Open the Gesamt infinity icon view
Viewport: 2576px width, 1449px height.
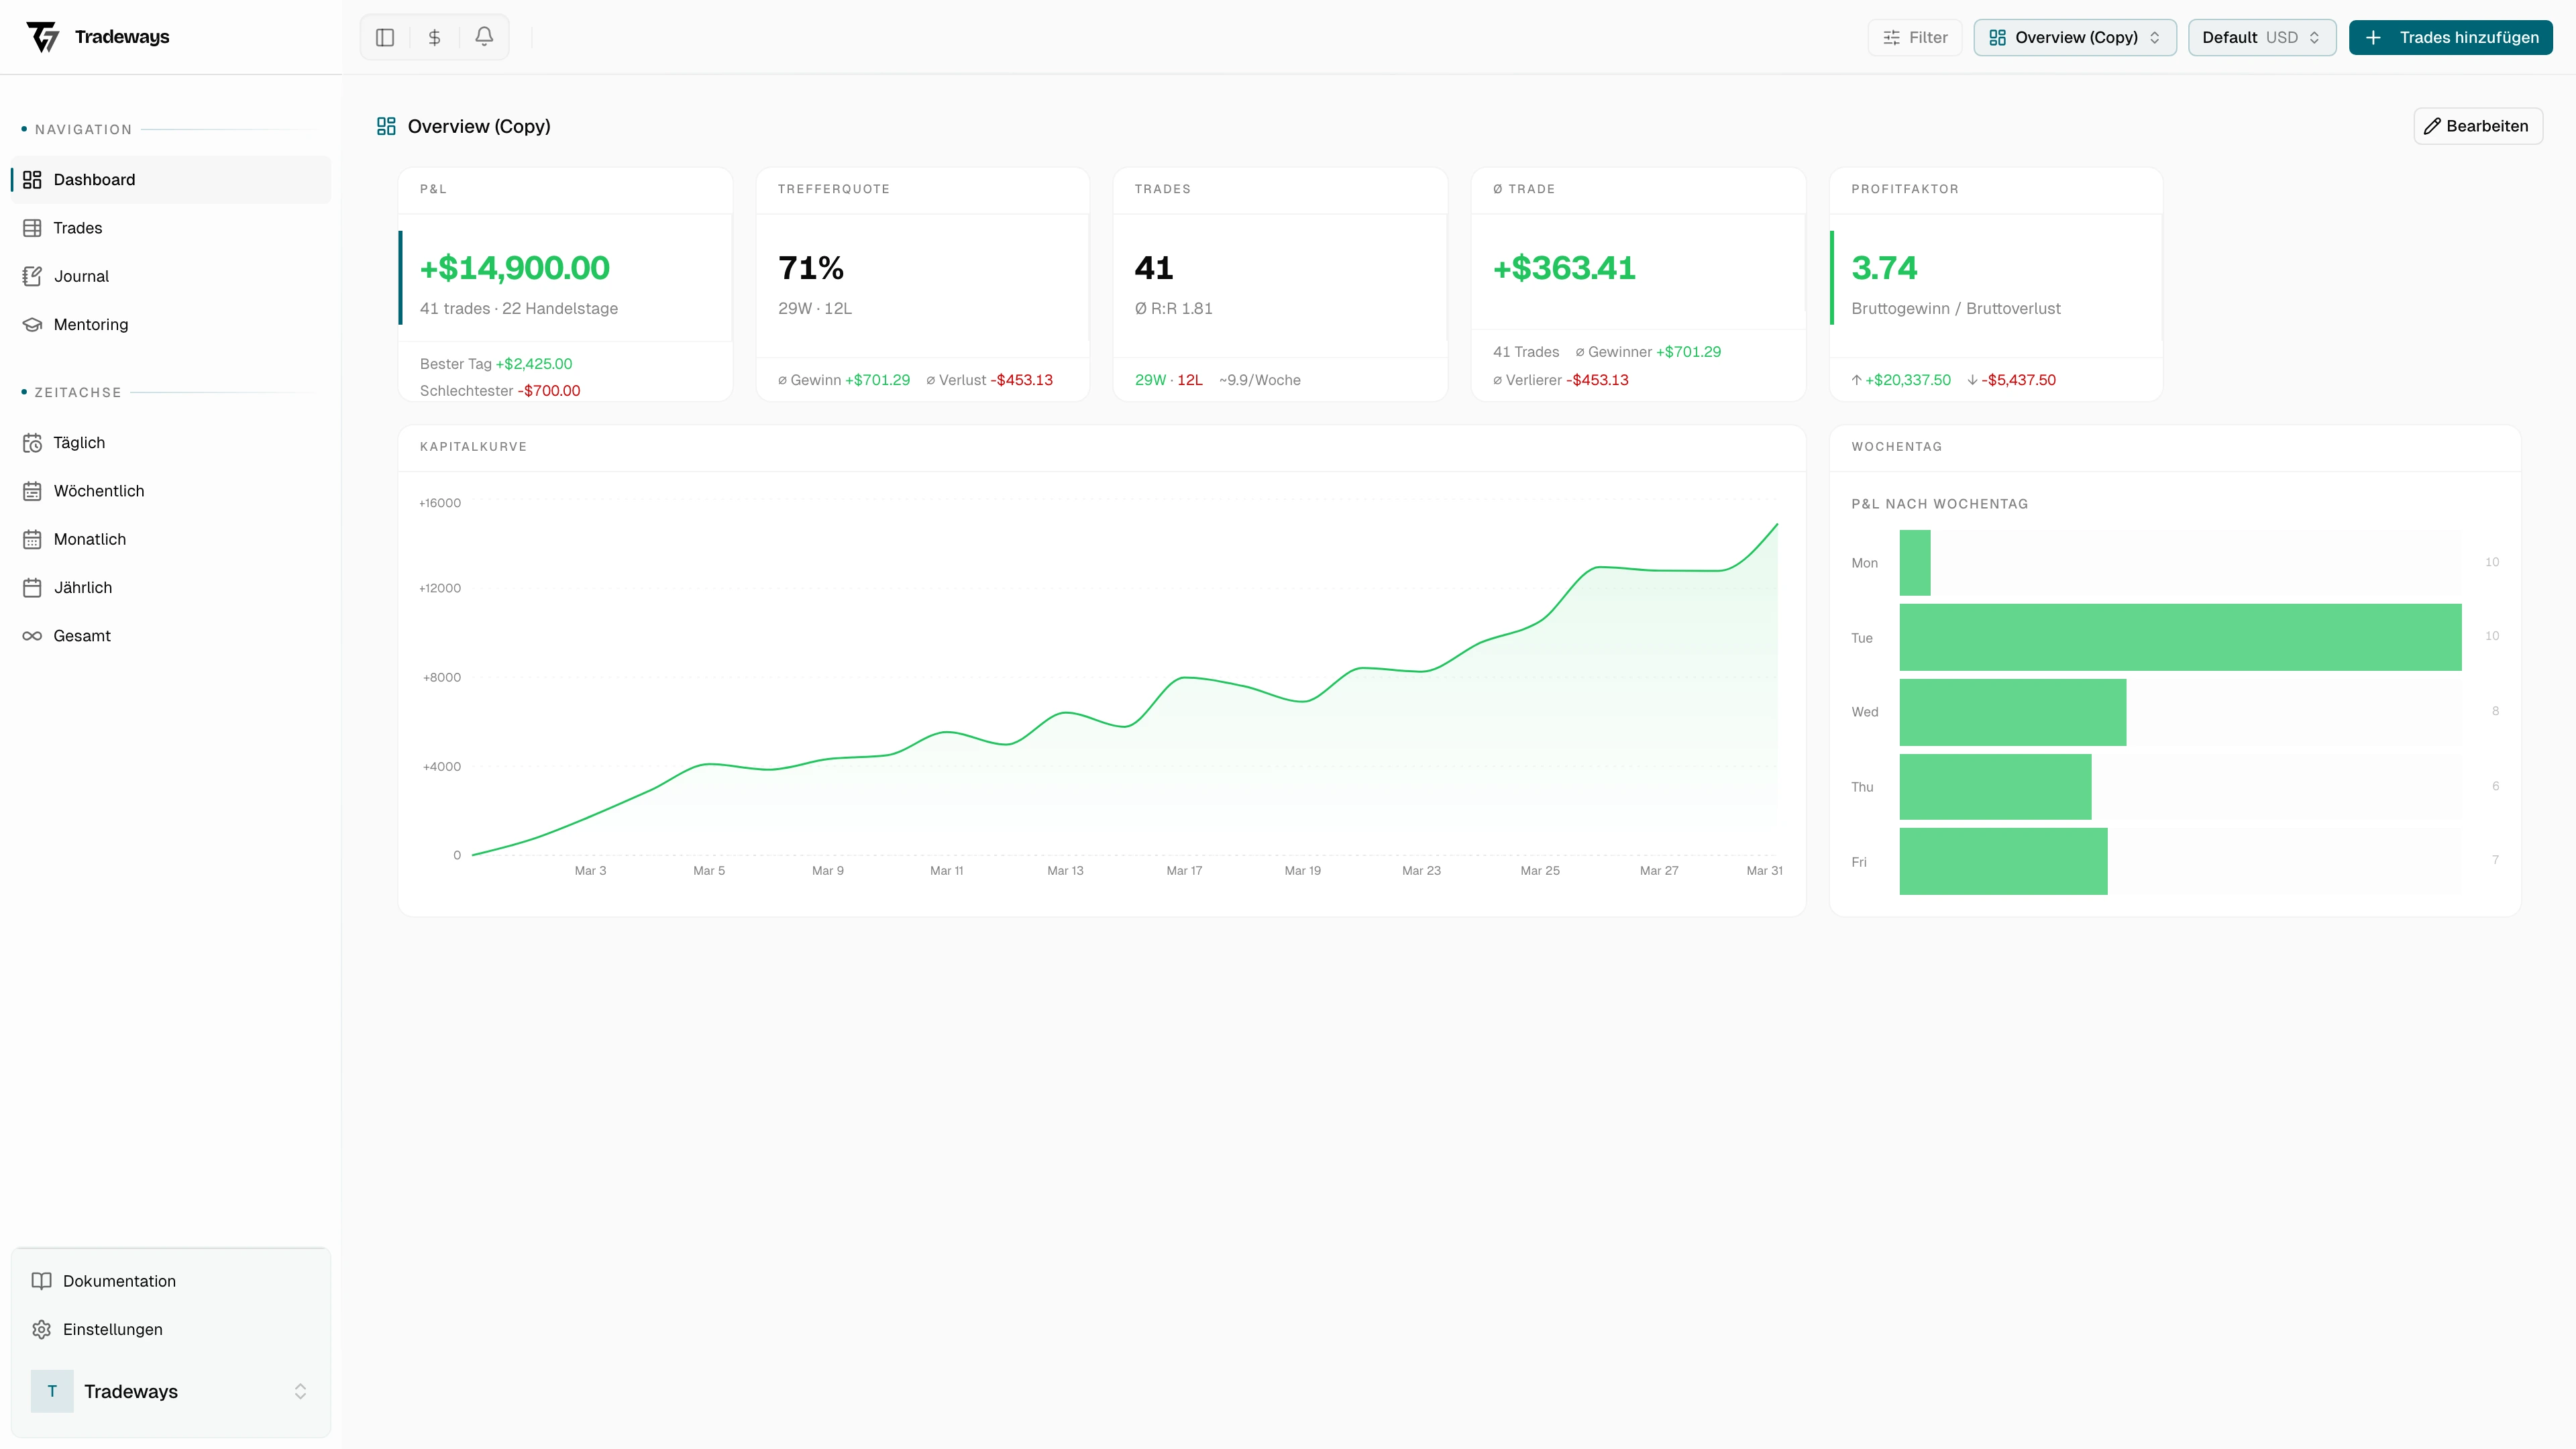(x=33, y=635)
